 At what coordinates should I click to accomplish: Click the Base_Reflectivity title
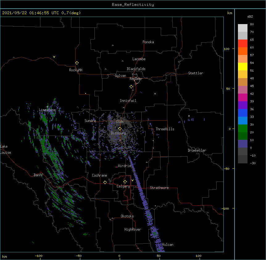pyautogui.click(x=133, y=5)
